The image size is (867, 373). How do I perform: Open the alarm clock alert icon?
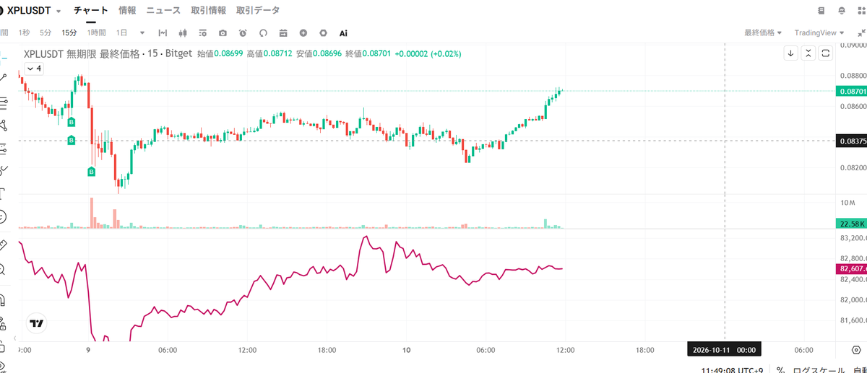(243, 33)
